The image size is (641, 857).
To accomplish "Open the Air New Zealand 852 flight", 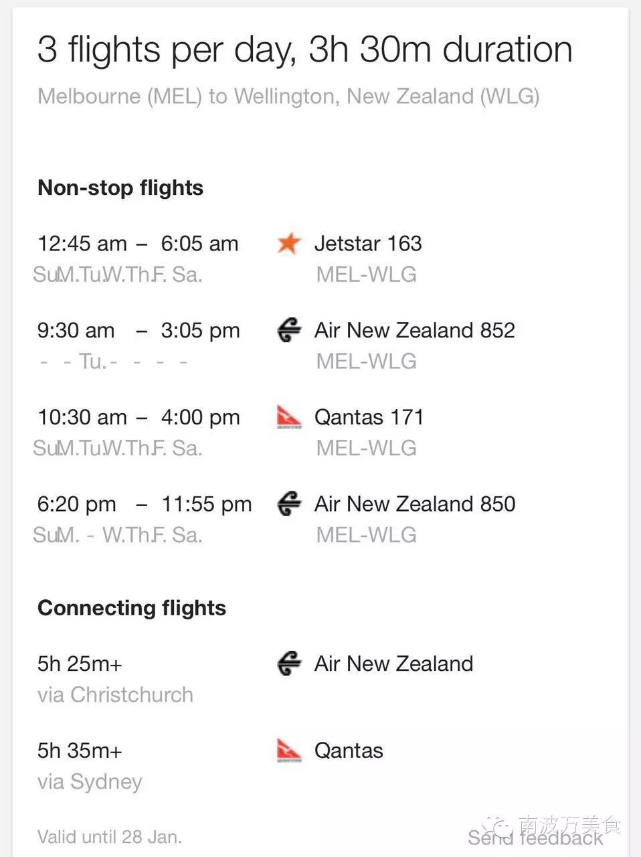I will [x=415, y=331].
